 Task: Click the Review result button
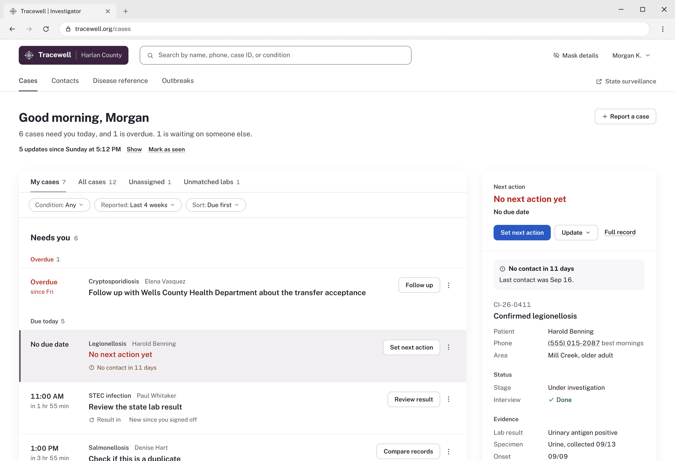pyautogui.click(x=414, y=399)
